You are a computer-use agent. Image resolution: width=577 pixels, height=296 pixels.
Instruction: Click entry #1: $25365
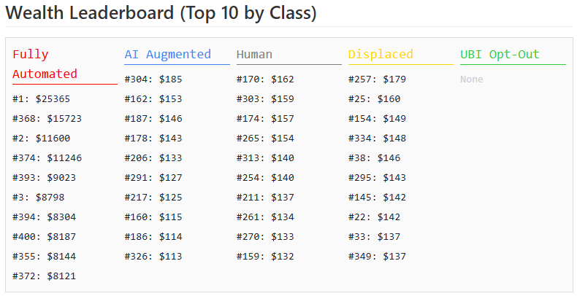(x=41, y=99)
